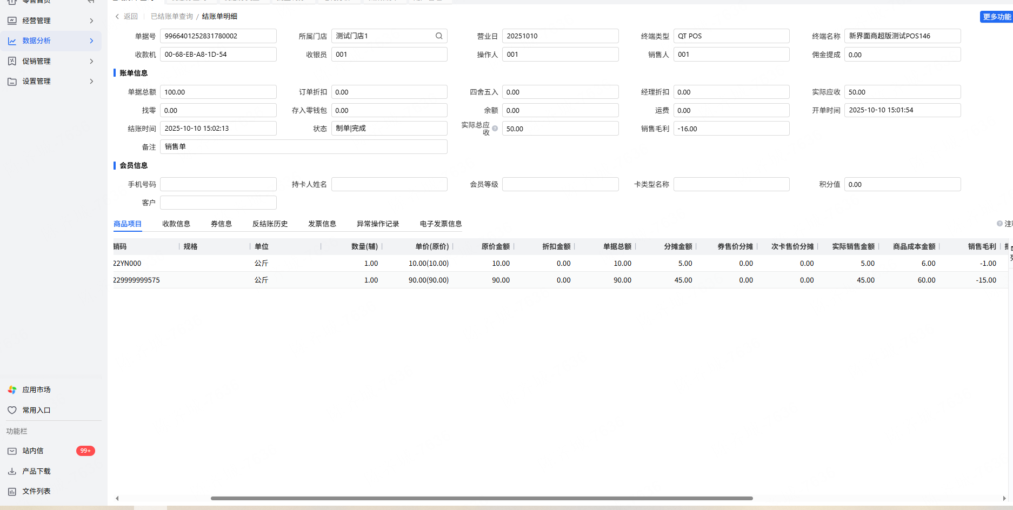Open the 经营管理 sidebar icon
The image size is (1013, 510).
(x=12, y=21)
